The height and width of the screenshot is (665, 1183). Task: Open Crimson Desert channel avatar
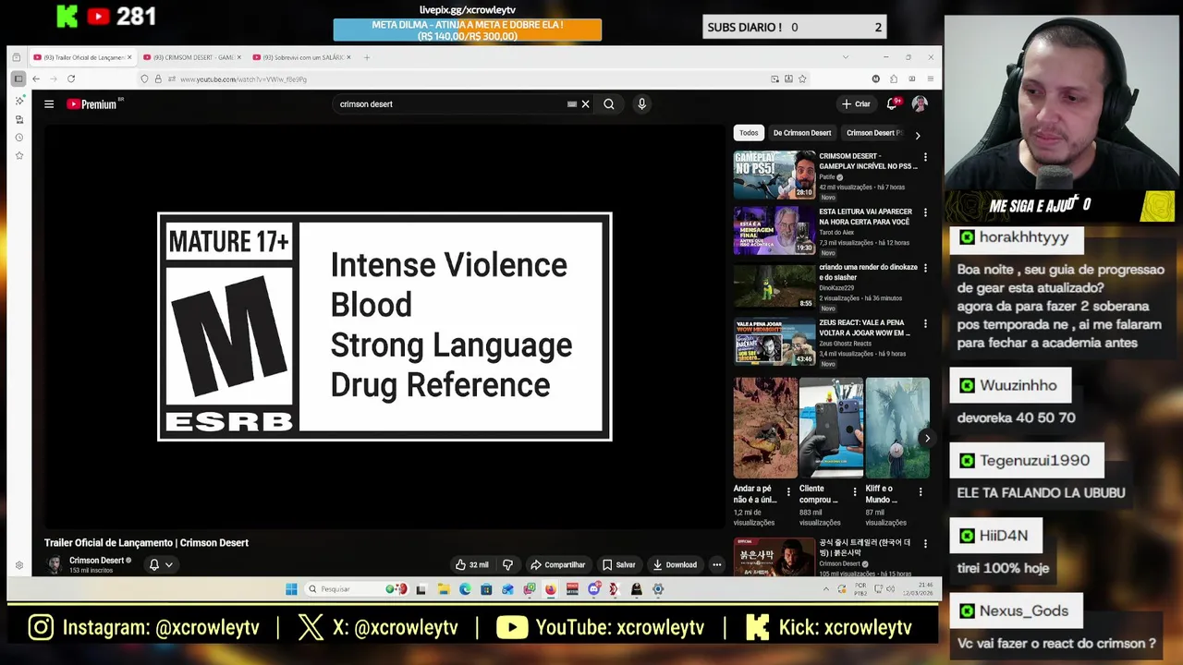55,564
